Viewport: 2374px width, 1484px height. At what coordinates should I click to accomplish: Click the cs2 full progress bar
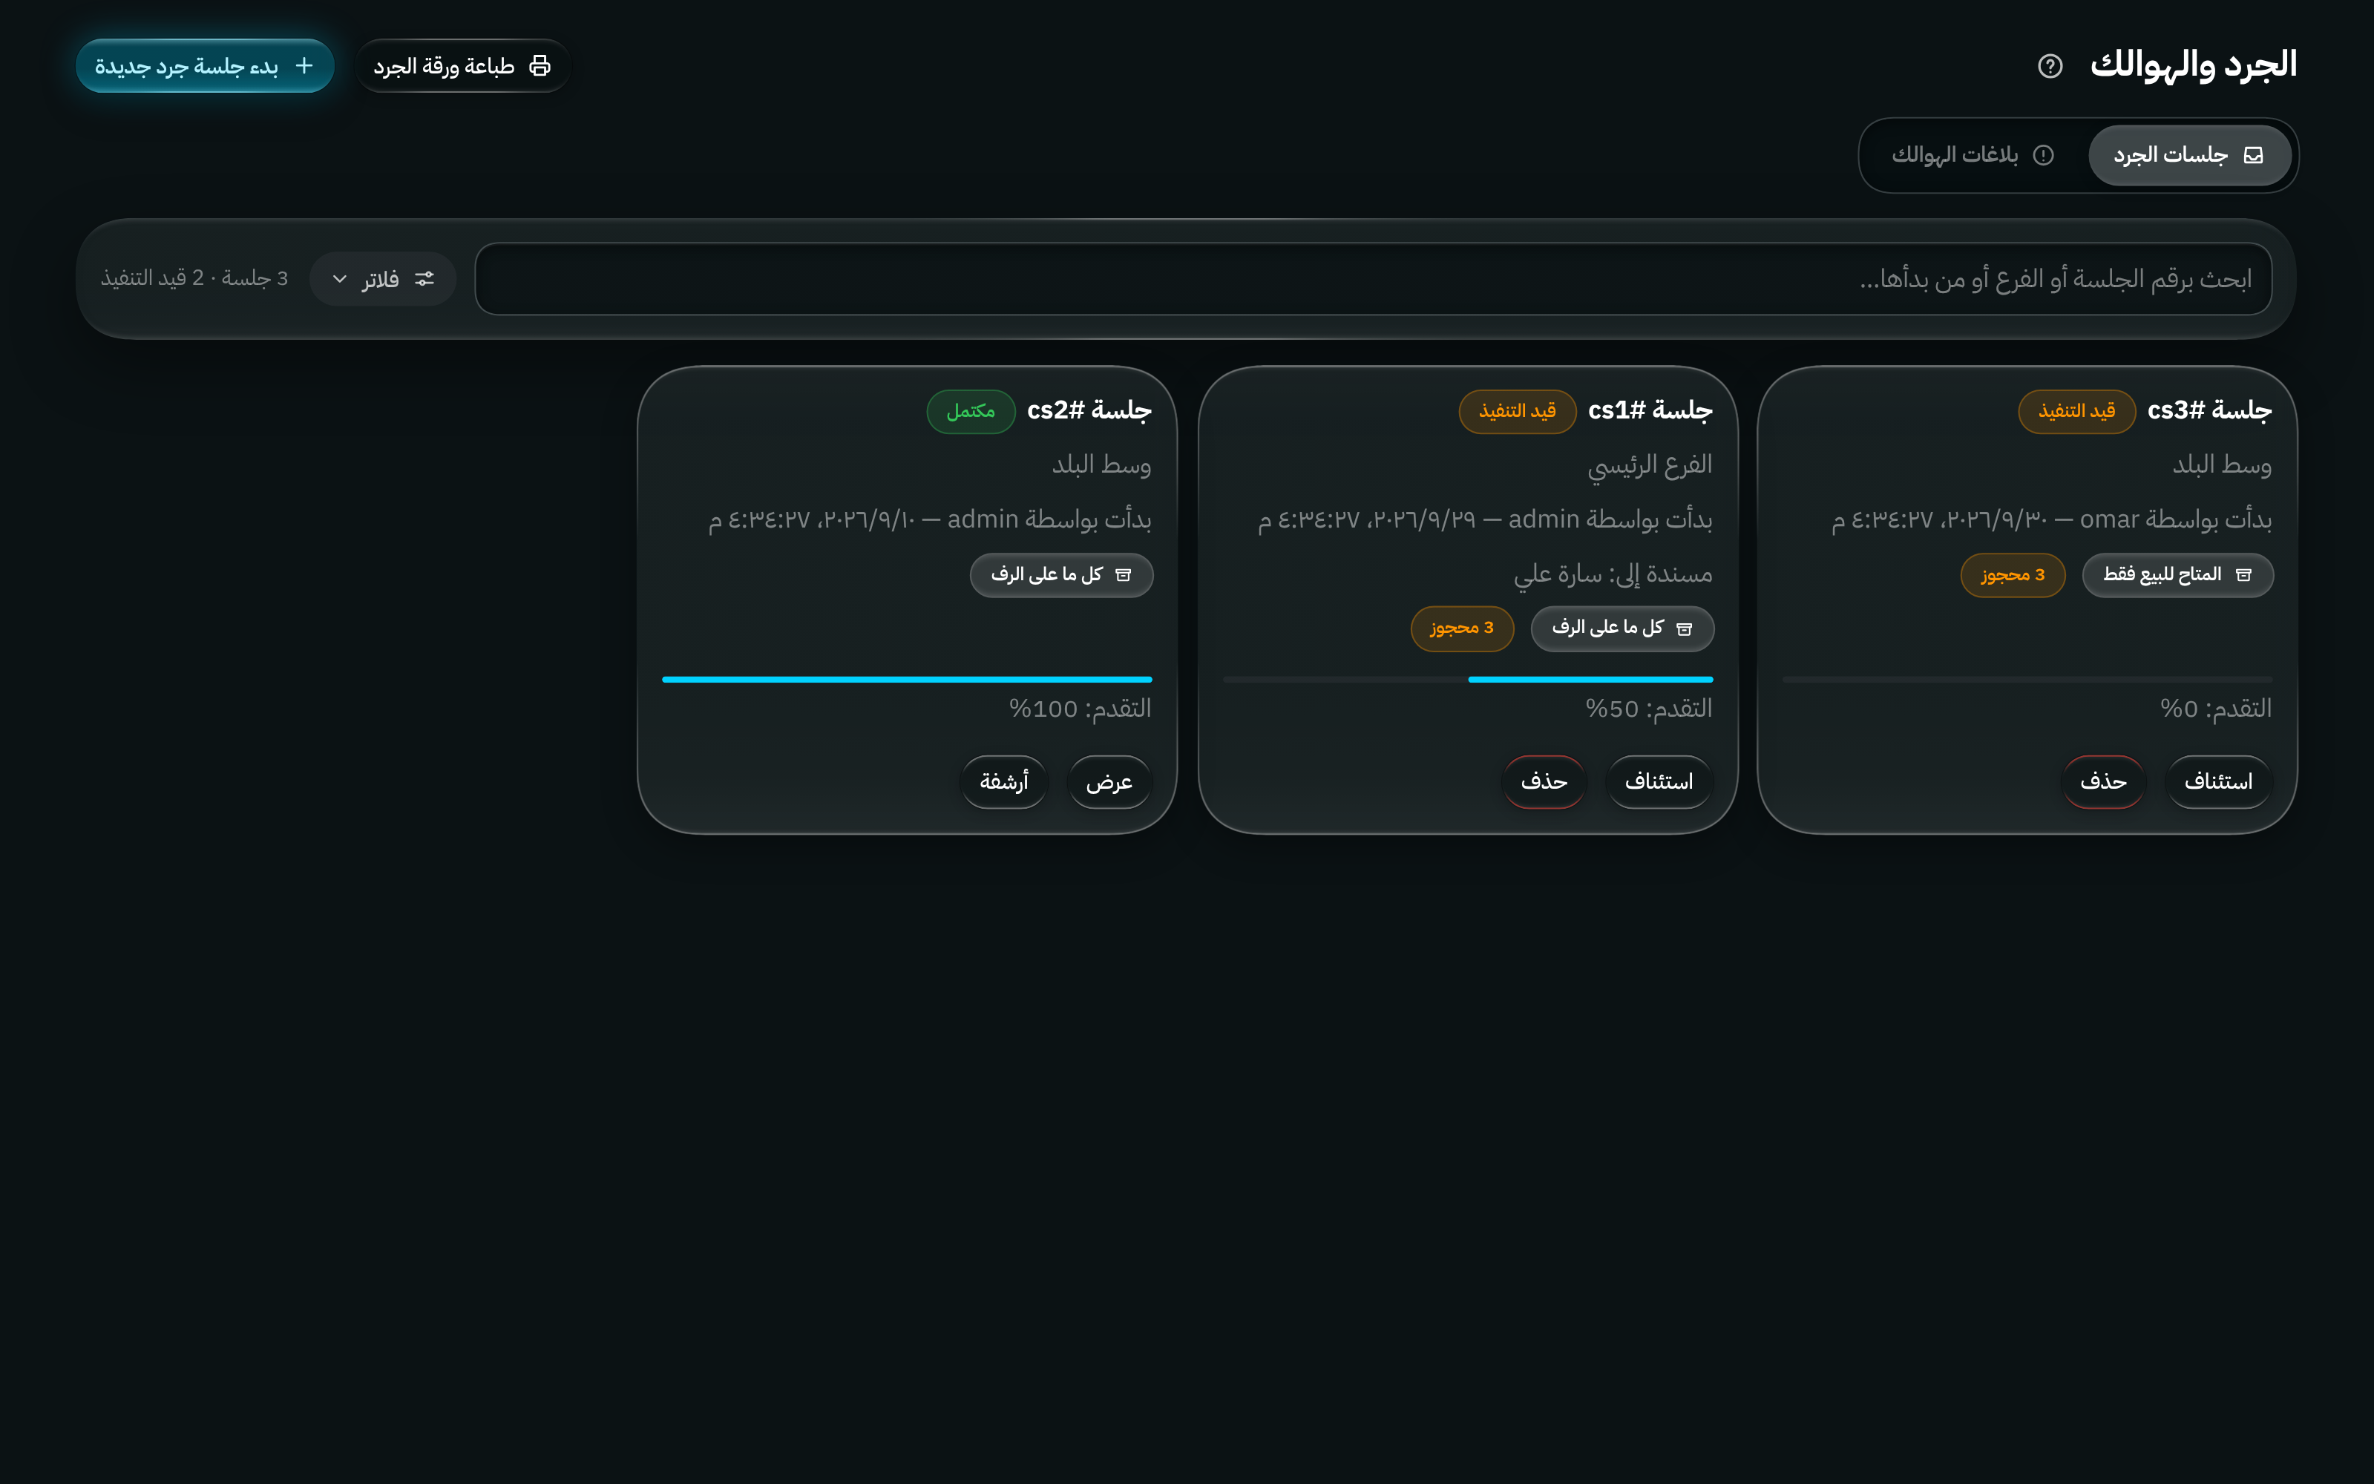pos(907,679)
